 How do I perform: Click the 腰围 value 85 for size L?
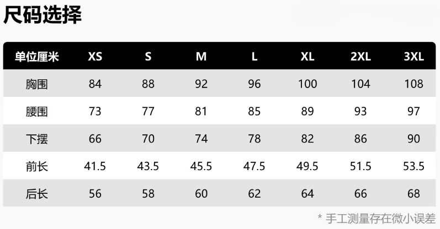pyautogui.click(x=255, y=112)
